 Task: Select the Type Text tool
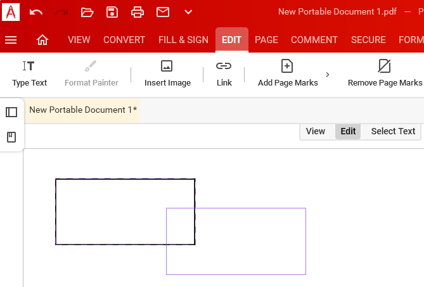(x=29, y=73)
